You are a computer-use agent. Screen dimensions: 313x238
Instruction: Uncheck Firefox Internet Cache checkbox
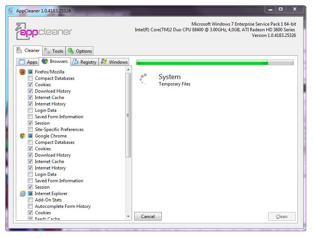pos(30,97)
